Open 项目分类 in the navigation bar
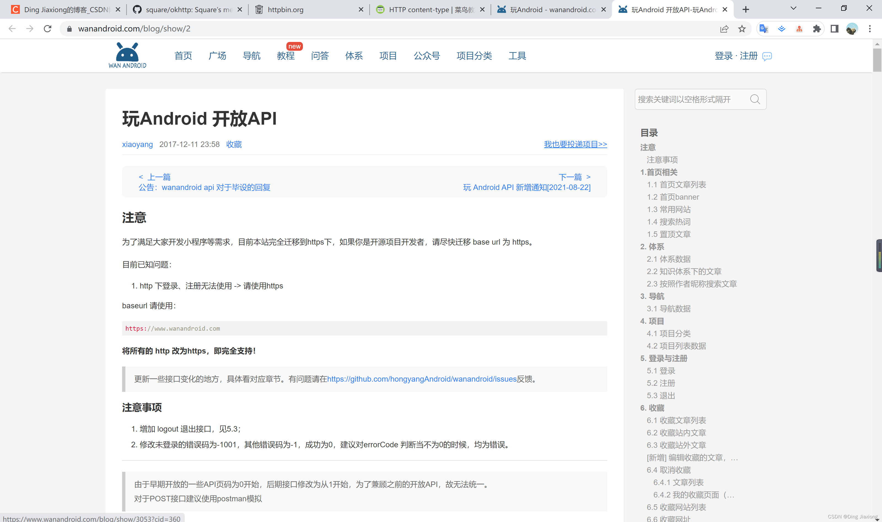This screenshot has width=882, height=522. point(474,56)
